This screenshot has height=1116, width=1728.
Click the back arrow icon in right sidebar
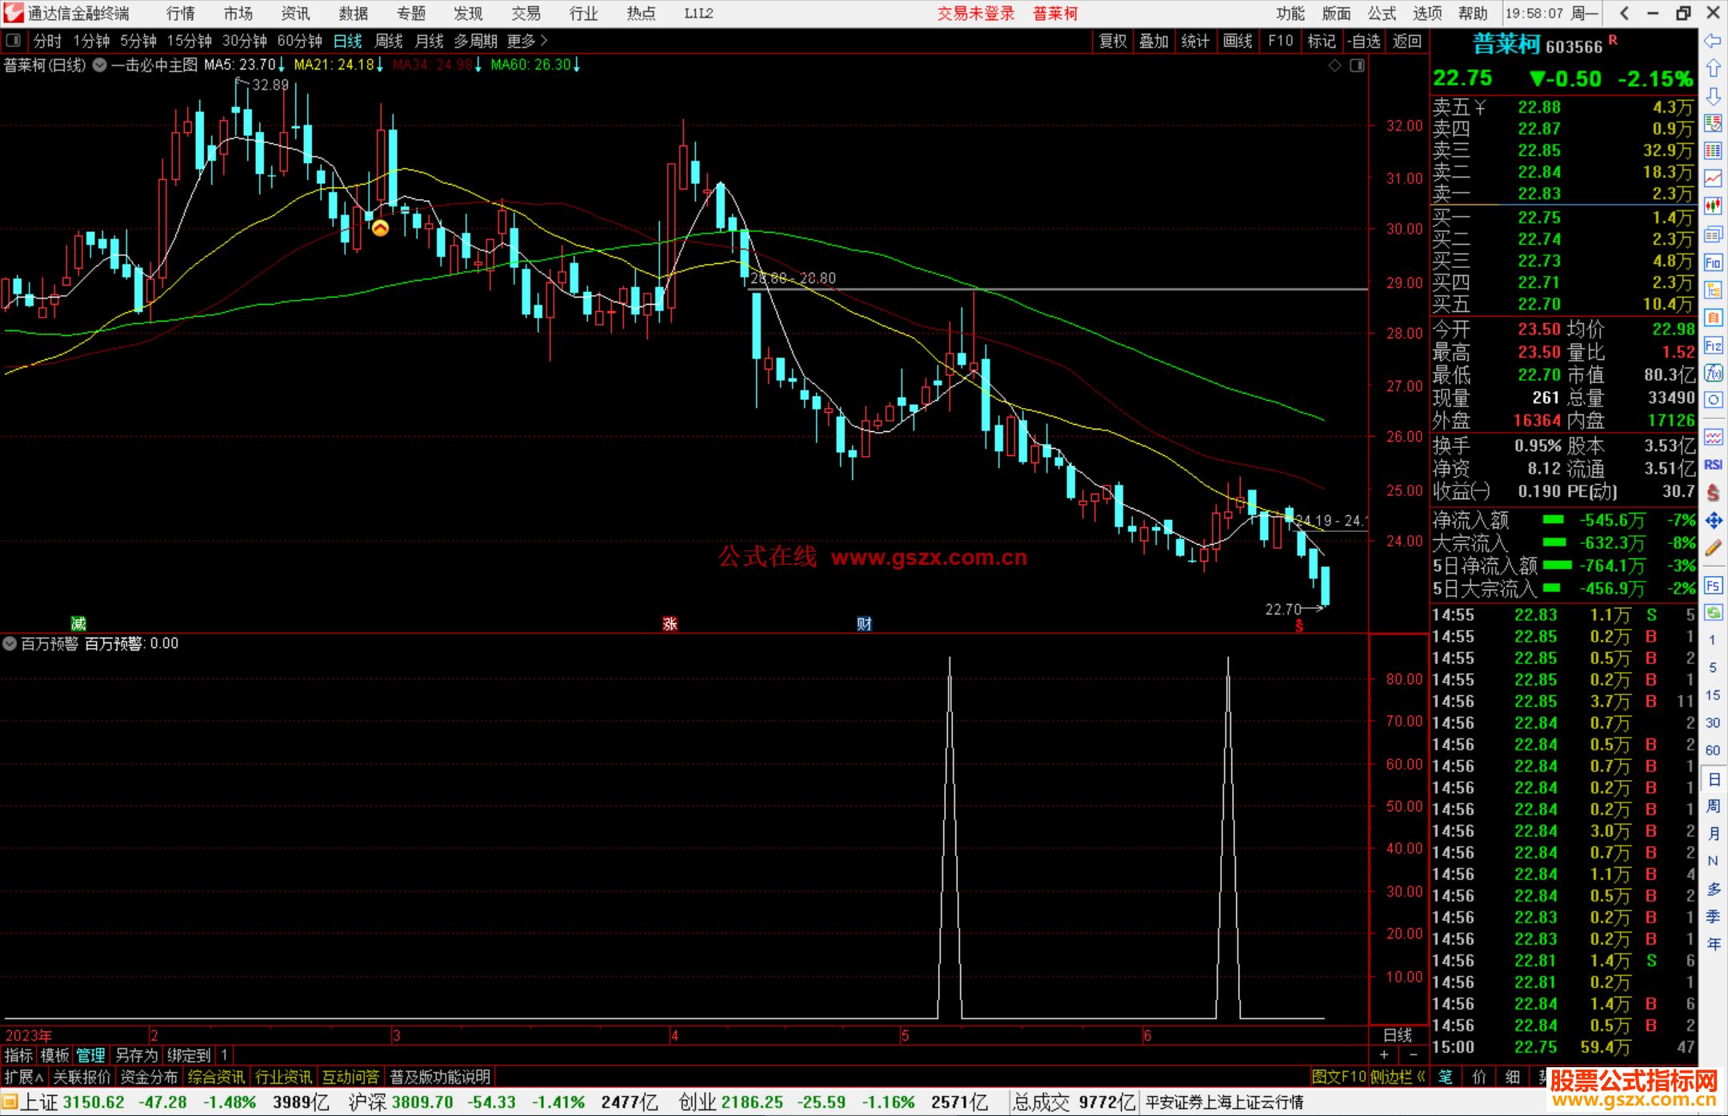[x=1713, y=41]
